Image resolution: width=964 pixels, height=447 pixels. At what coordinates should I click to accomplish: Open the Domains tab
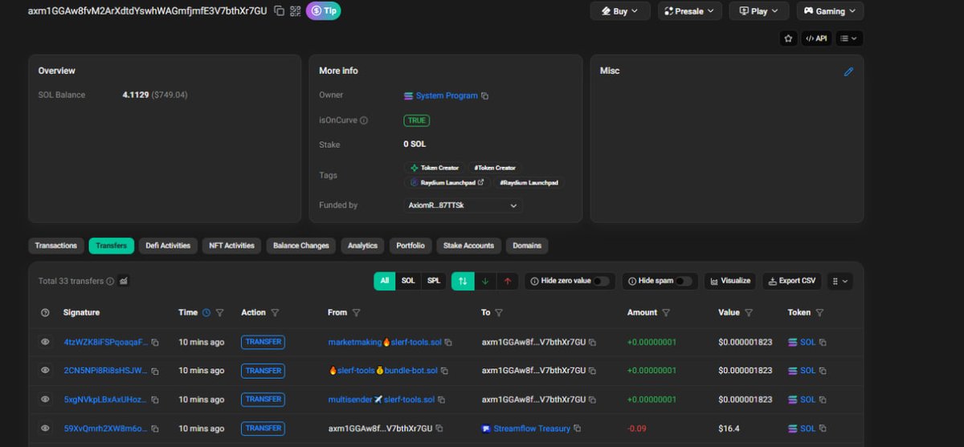[x=527, y=246]
